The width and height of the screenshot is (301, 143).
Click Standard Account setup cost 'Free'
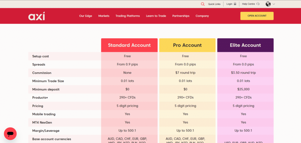tap(127, 56)
